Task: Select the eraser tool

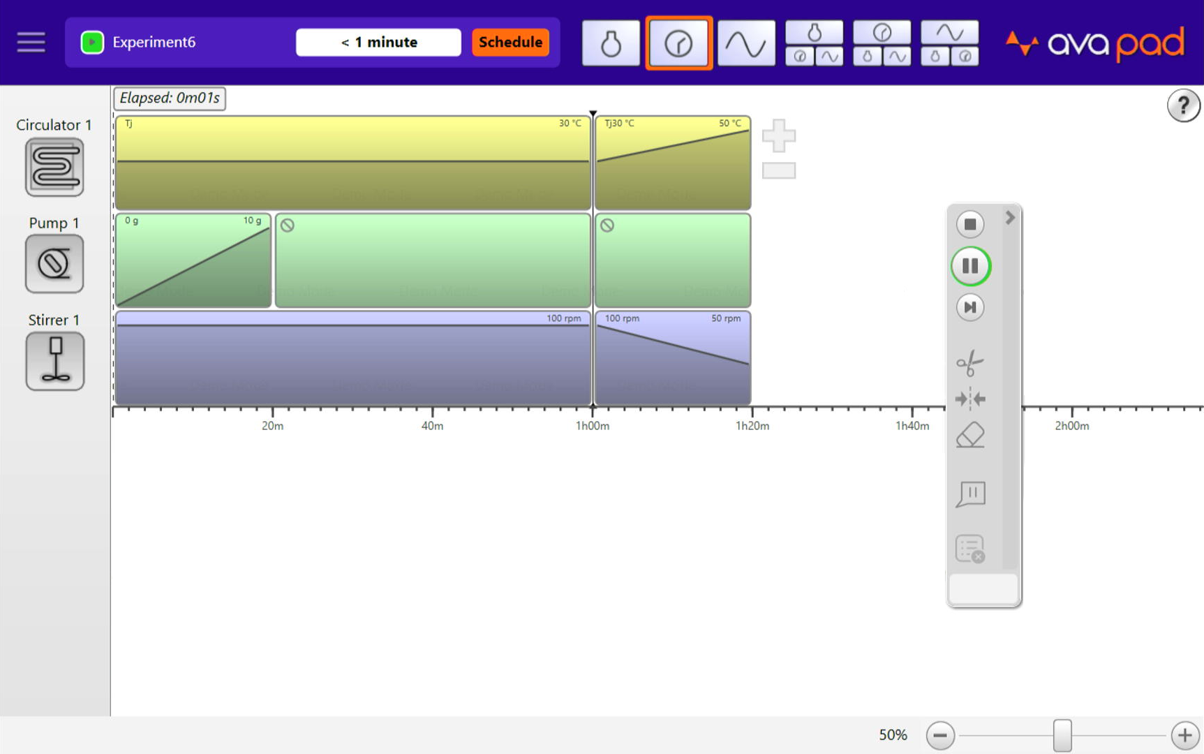Action: [969, 436]
